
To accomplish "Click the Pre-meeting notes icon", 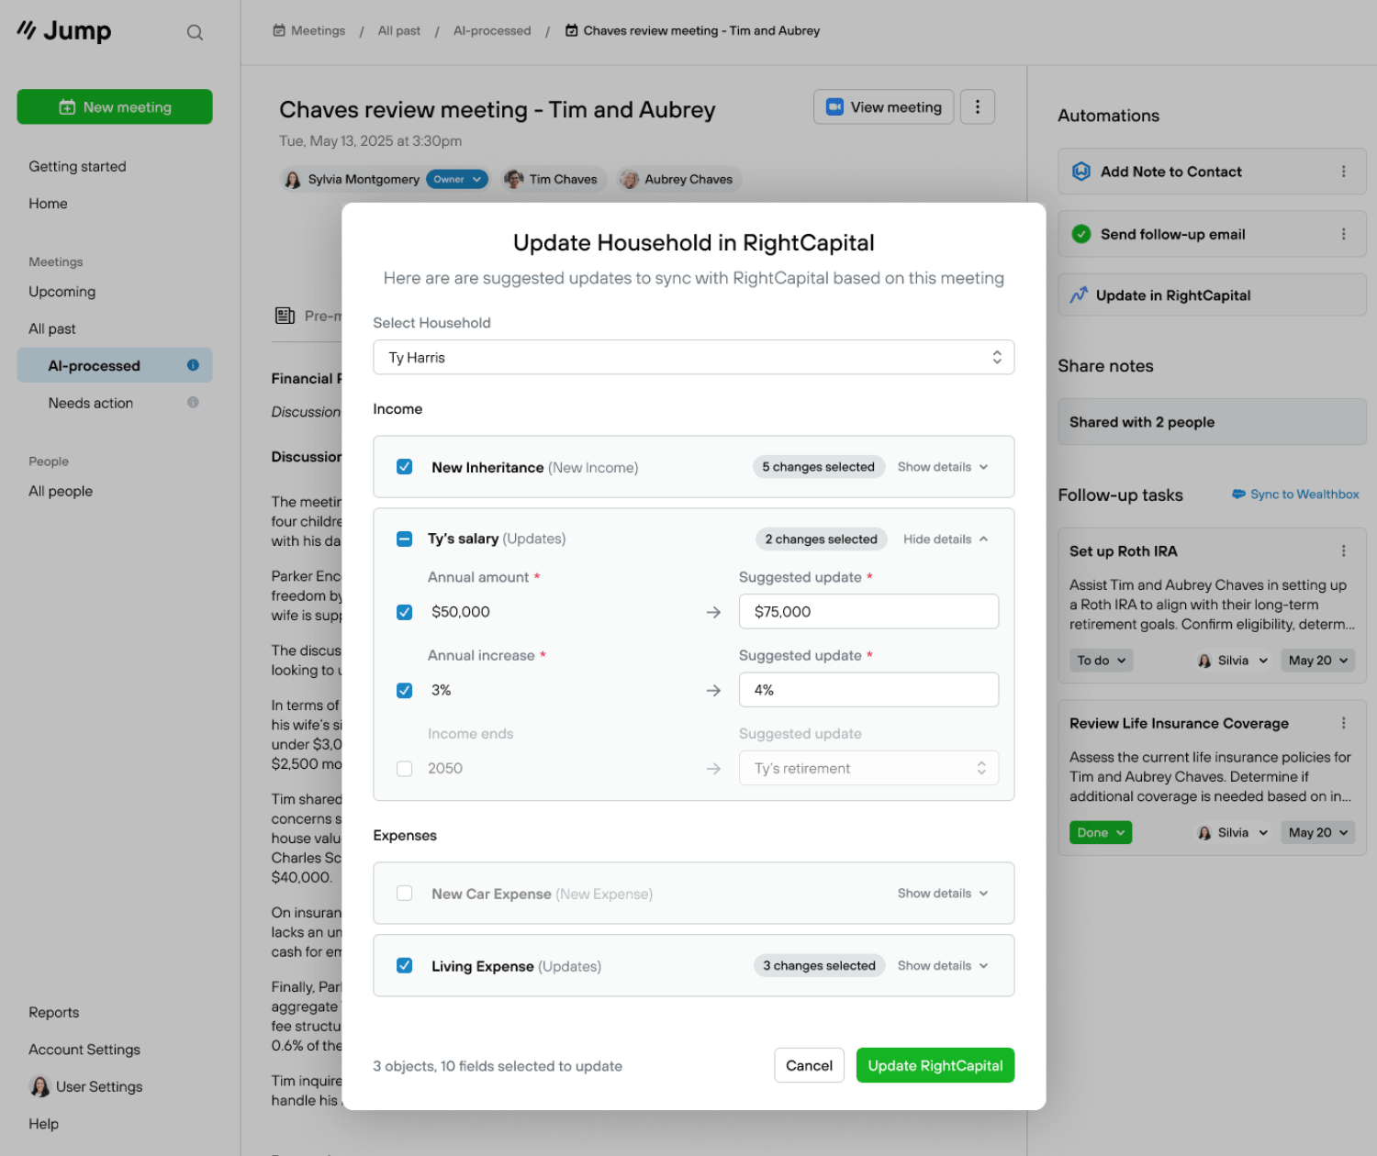I will 285,316.
